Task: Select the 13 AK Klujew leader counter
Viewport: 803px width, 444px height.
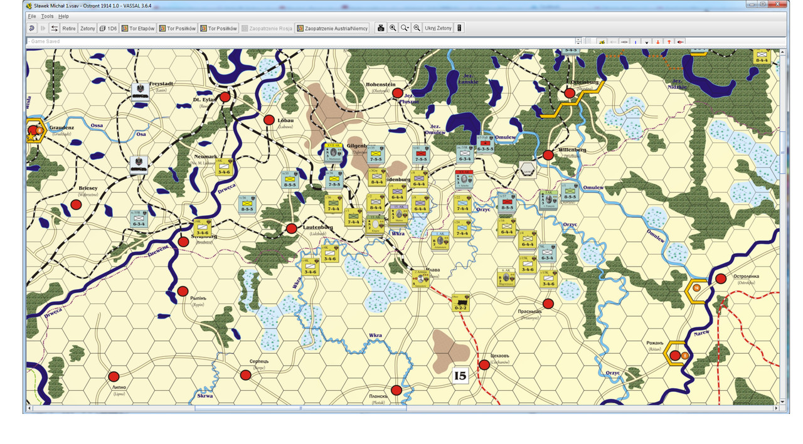Action: [375, 225]
